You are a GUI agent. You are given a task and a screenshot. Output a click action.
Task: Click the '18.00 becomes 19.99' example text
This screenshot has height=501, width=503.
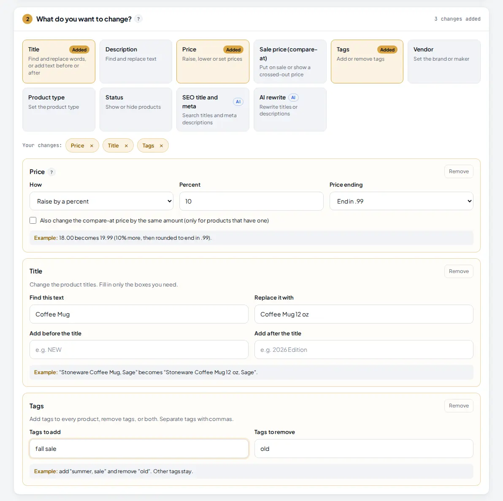point(135,238)
